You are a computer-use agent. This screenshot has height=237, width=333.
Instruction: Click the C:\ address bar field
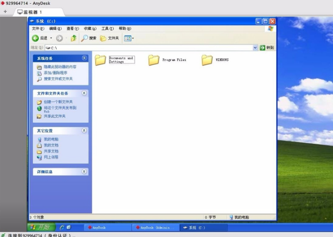pos(147,48)
